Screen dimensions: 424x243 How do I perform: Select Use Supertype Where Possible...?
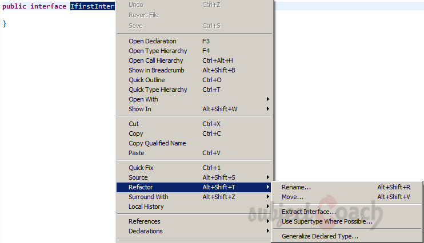click(347, 221)
